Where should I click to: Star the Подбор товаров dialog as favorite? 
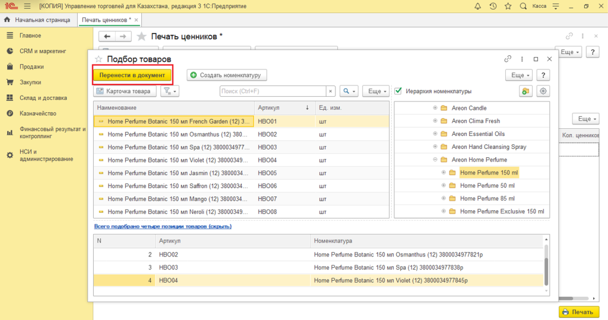coord(99,59)
